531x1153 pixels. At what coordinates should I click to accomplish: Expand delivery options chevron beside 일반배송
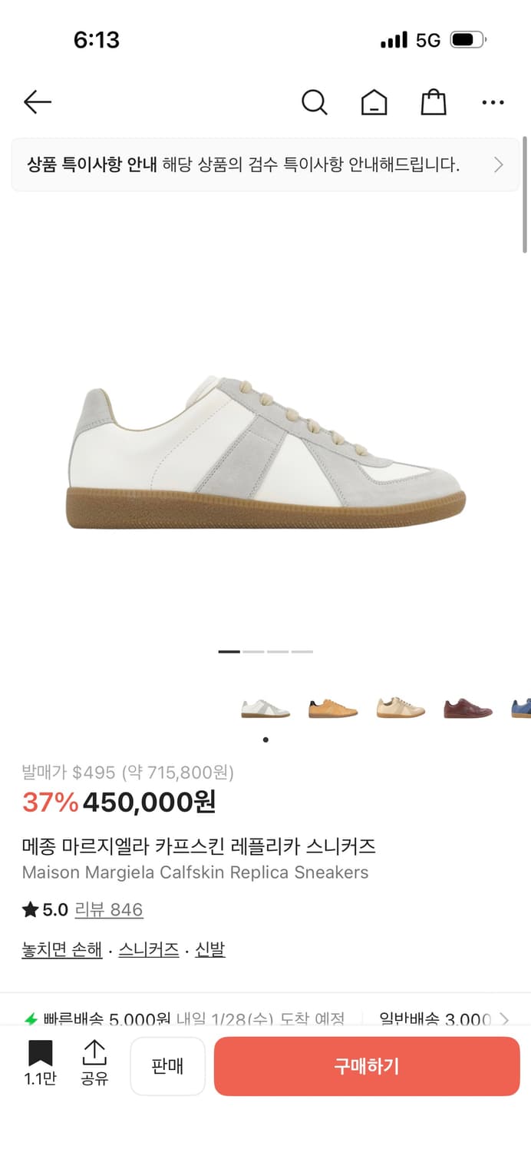(x=504, y=1019)
